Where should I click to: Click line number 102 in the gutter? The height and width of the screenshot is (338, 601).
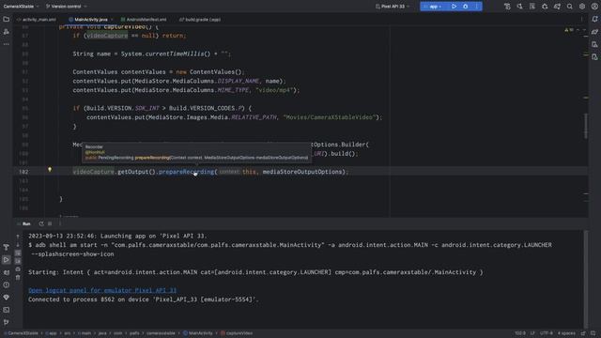pyautogui.click(x=23, y=172)
